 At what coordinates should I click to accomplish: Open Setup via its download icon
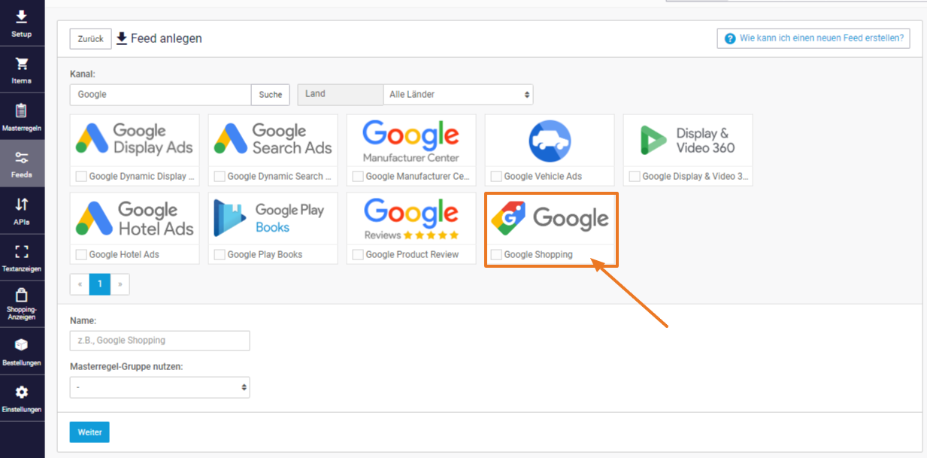pos(22,17)
